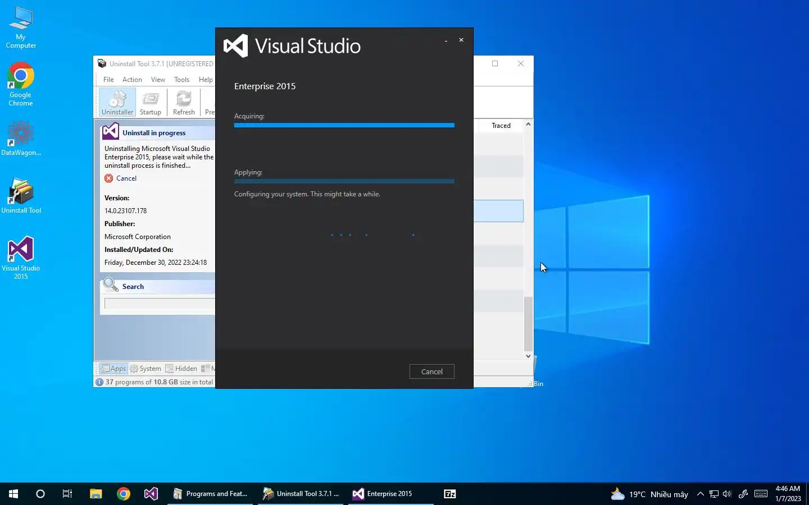Click the vertical scrollbar thumb in list
Image resolution: width=809 pixels, height=505 pixels.
click(x=528, y=324)
